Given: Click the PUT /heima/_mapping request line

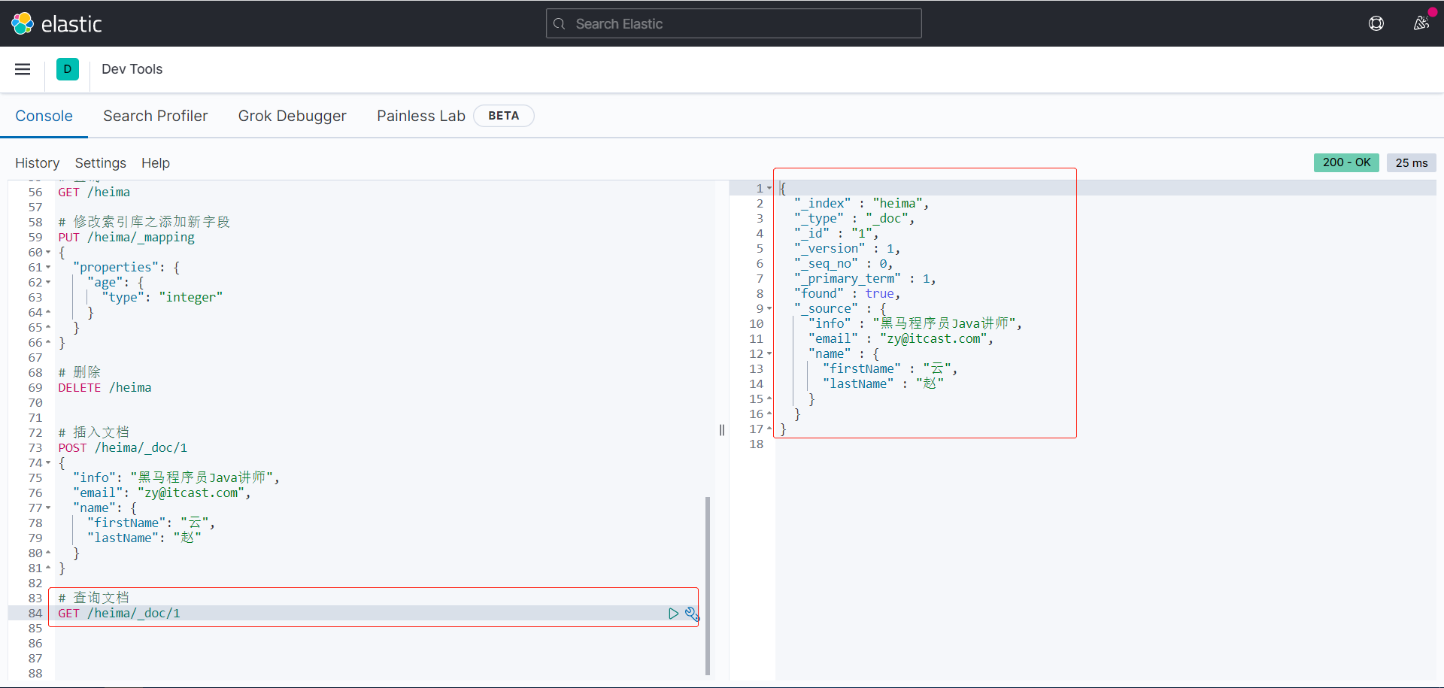Looking at the screenshot, I should [126, 238].
